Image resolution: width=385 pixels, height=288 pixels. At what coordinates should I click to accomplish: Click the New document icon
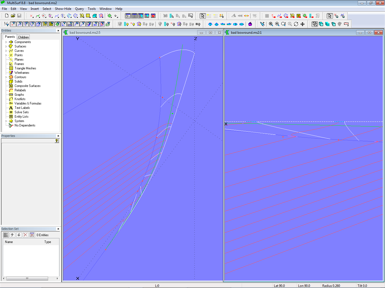pyautogui.click(x=7, y=16)
